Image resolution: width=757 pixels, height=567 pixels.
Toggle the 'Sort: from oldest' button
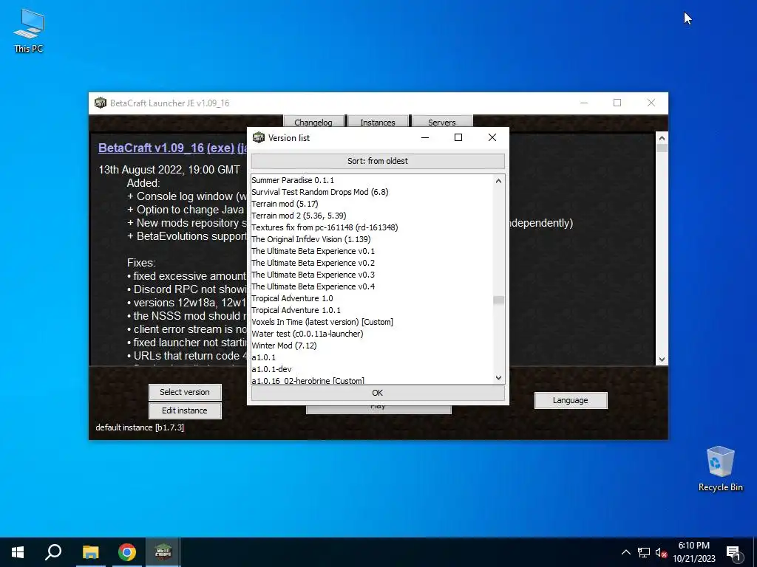coord(378,161)
